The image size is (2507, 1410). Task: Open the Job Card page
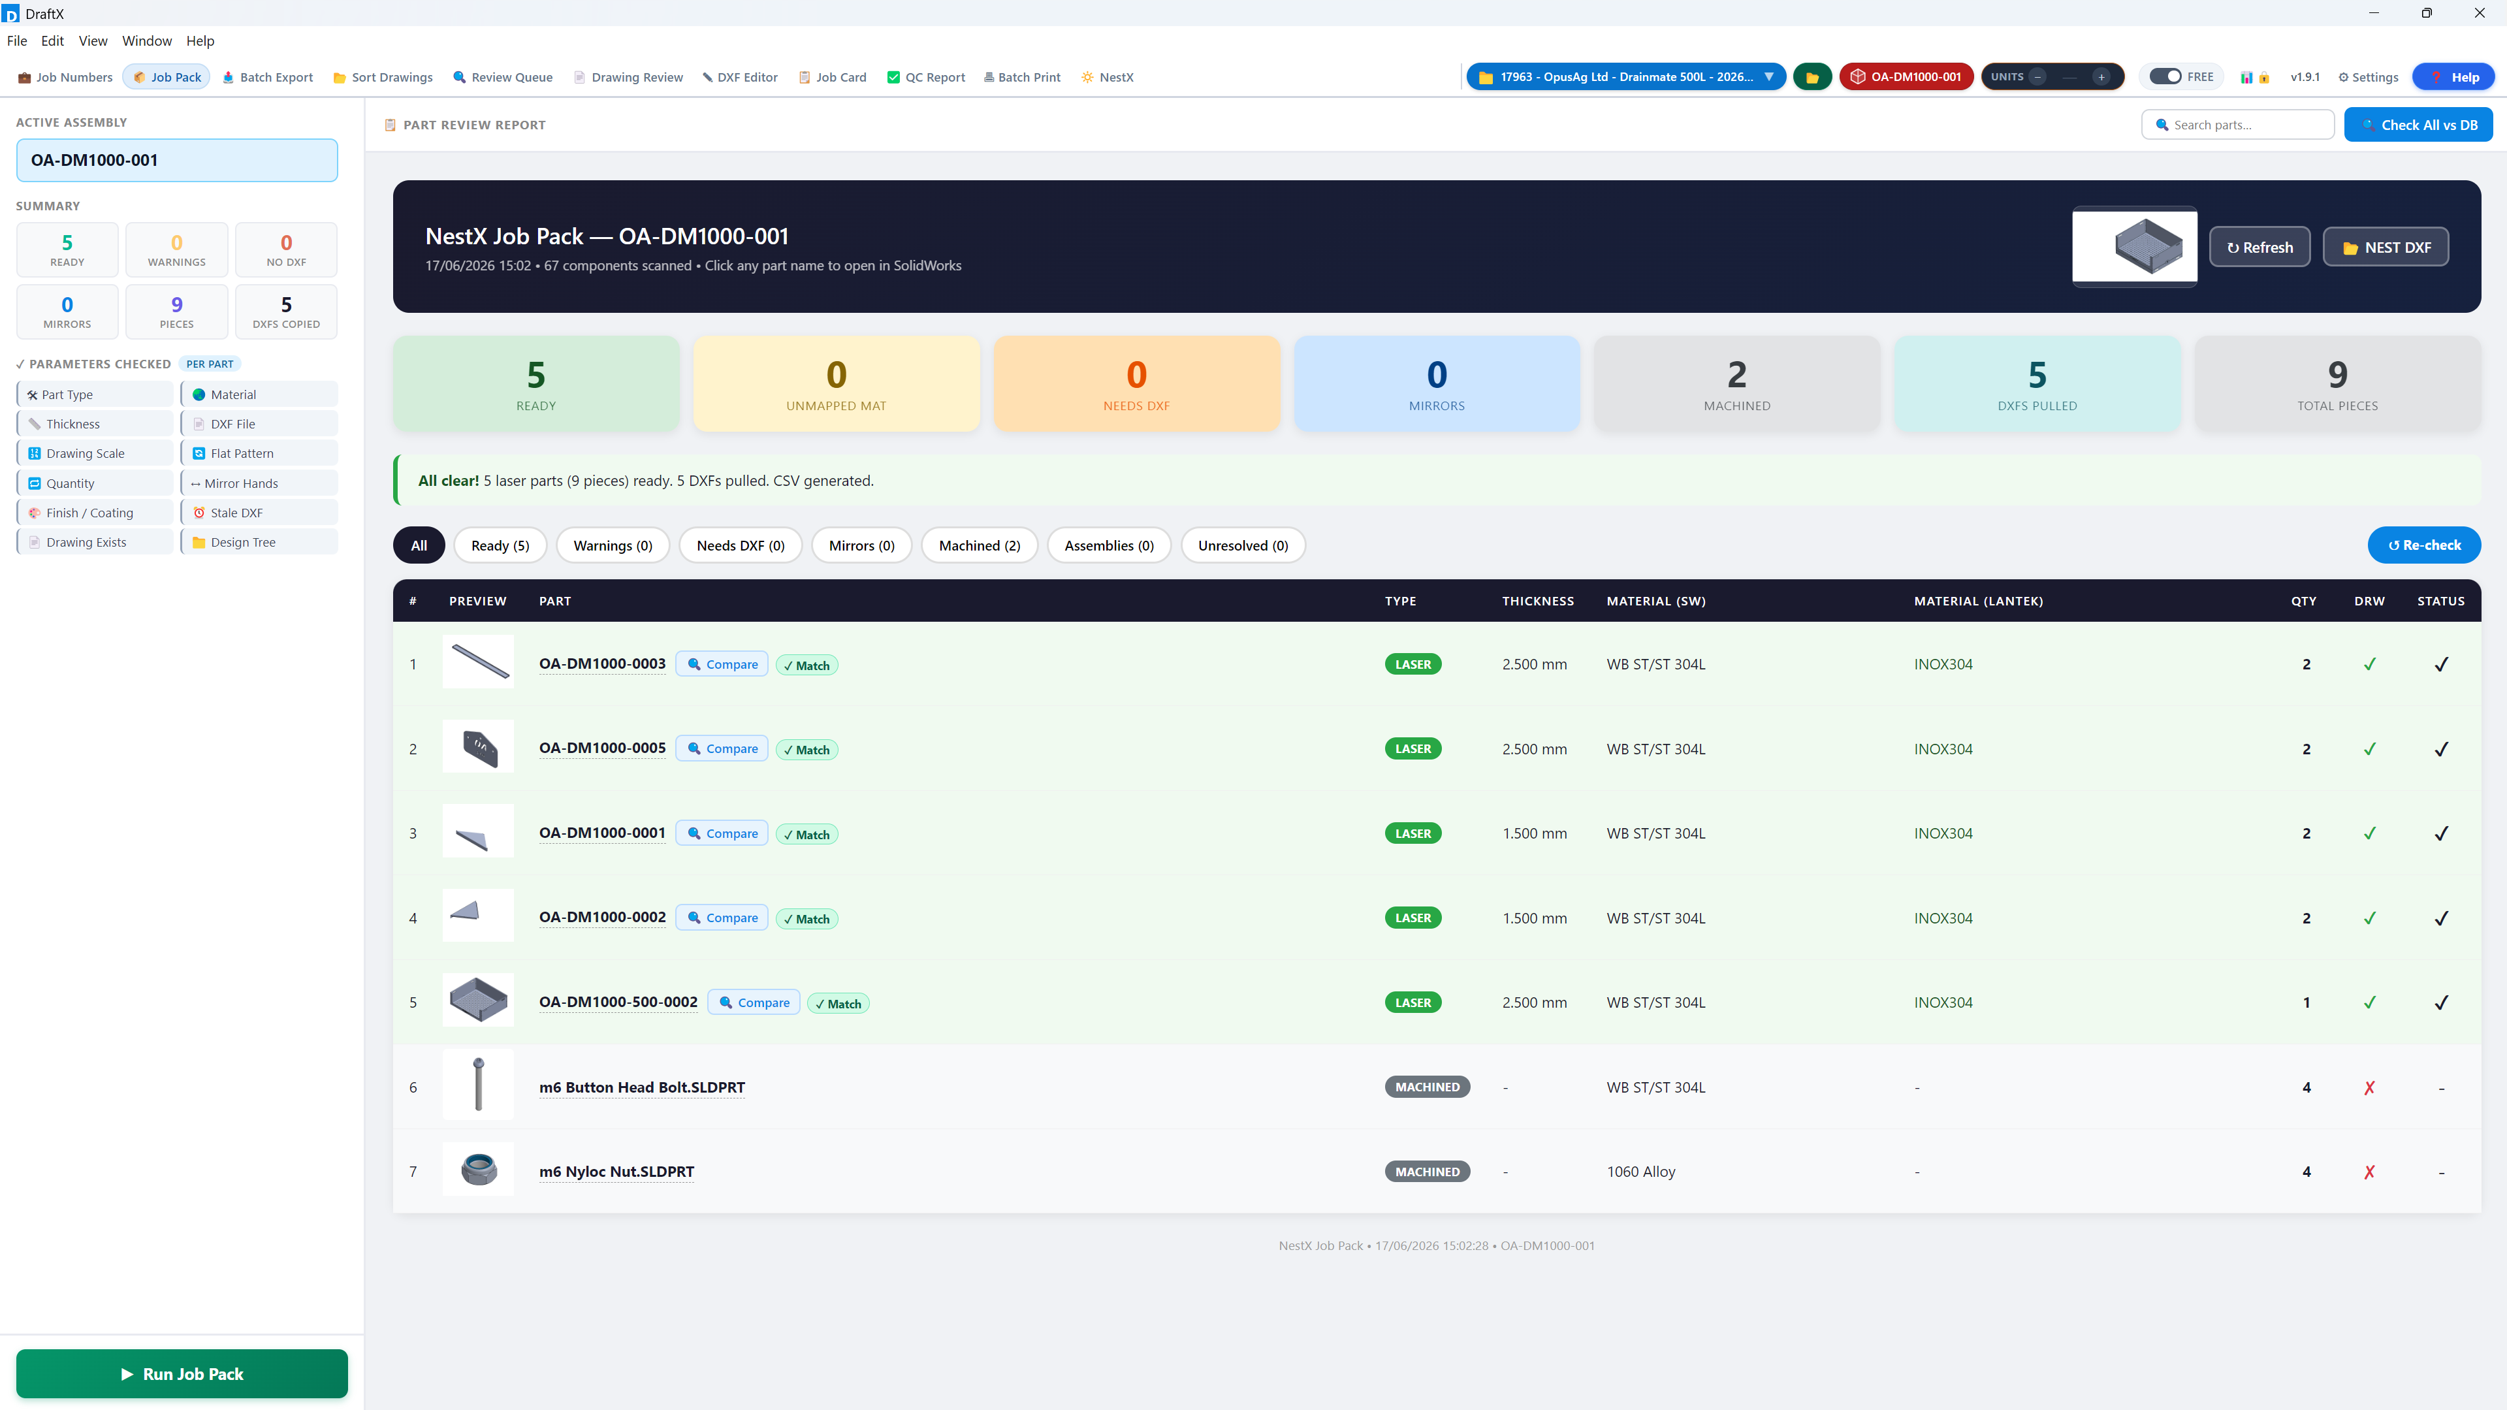[x=832, y=77]
